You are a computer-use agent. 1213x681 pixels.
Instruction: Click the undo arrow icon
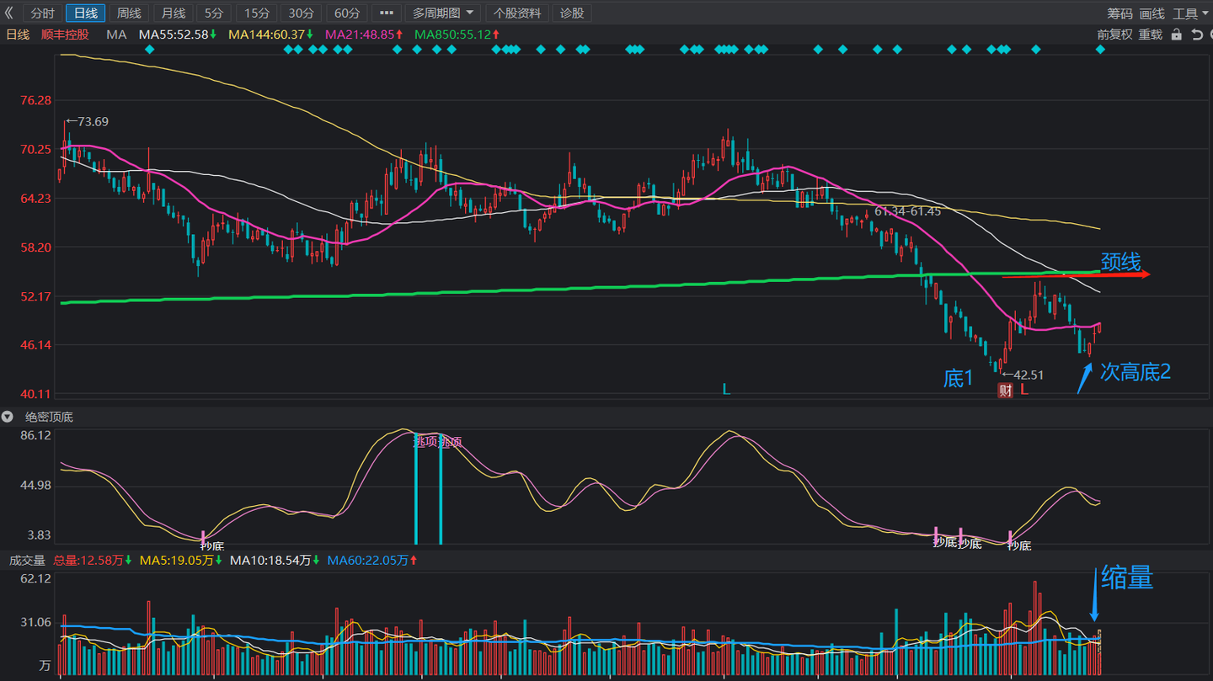1197,35
